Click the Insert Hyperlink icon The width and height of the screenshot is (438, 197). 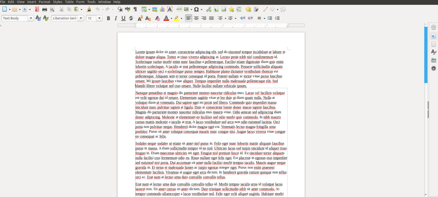point(209,9)
